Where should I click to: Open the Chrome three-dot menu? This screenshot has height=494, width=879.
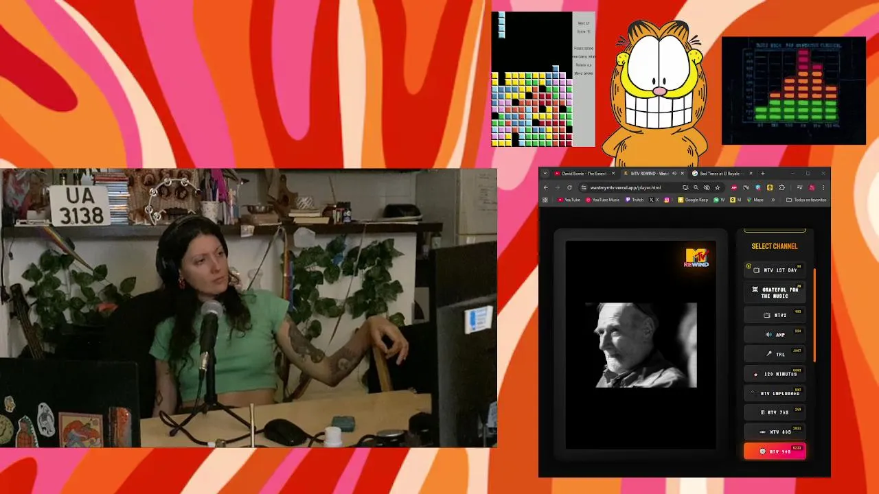pos(823,187)
